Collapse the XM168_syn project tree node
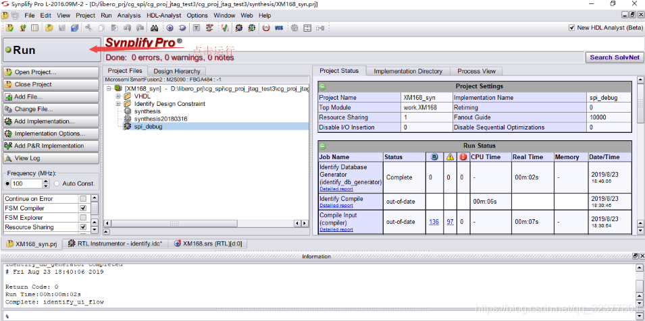This screenshot has width=645, height=321. (x=109, y=88)
